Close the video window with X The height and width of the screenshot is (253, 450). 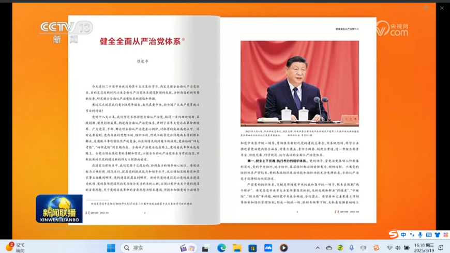[442, 8]
